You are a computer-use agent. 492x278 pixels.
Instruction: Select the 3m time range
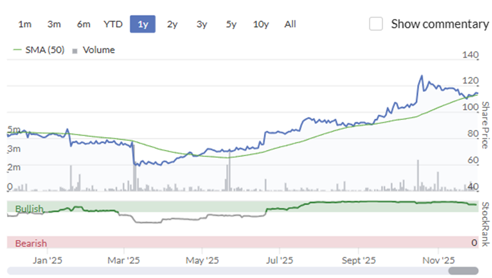pos(54,24)
